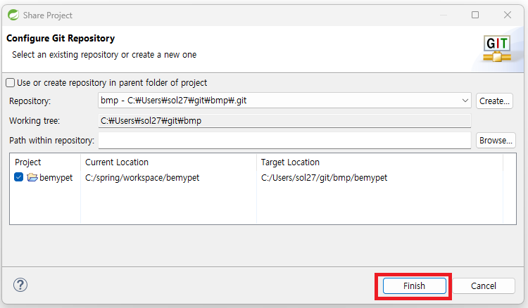Viewport: 528px width, 308px height.
Task: Click the GIT banner icon
Action: (497, 49)
